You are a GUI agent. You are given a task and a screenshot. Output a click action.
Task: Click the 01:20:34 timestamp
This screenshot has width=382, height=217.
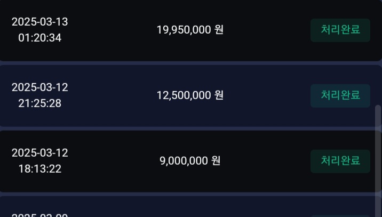[x=39, y=38]
